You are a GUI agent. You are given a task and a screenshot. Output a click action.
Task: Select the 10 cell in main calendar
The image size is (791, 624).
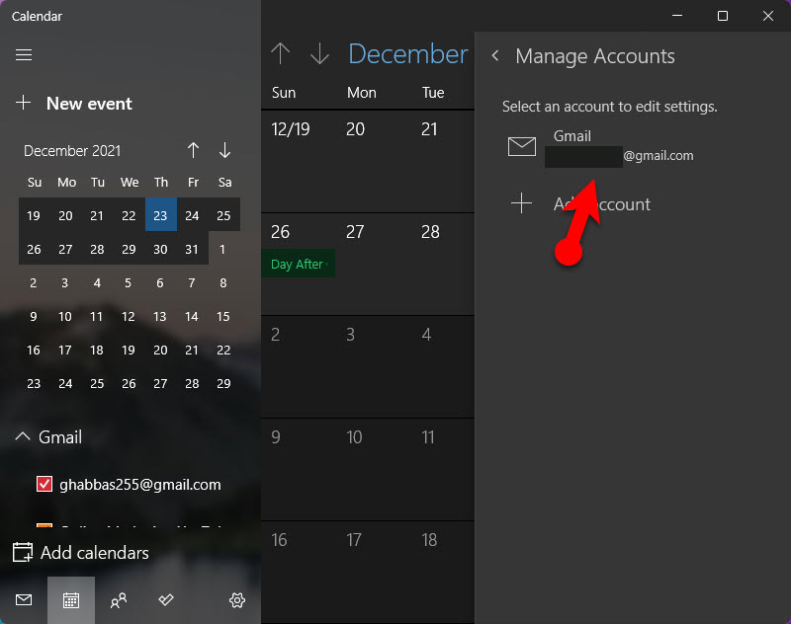374,469
